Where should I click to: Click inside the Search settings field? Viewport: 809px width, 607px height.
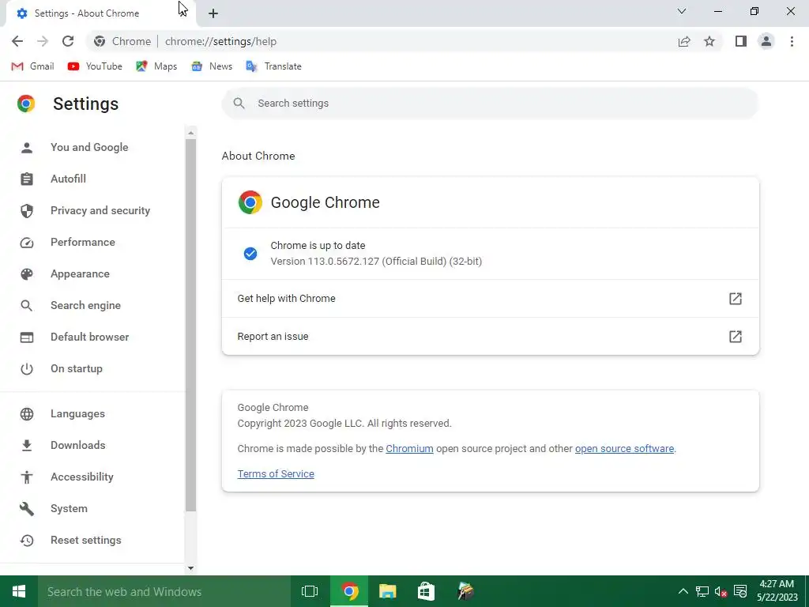pos(490,104)
